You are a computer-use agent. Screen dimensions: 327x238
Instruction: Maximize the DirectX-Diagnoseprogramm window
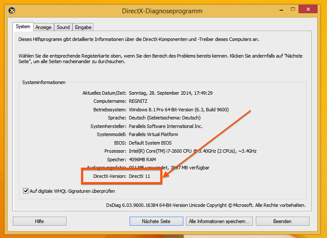click(293, 9)
